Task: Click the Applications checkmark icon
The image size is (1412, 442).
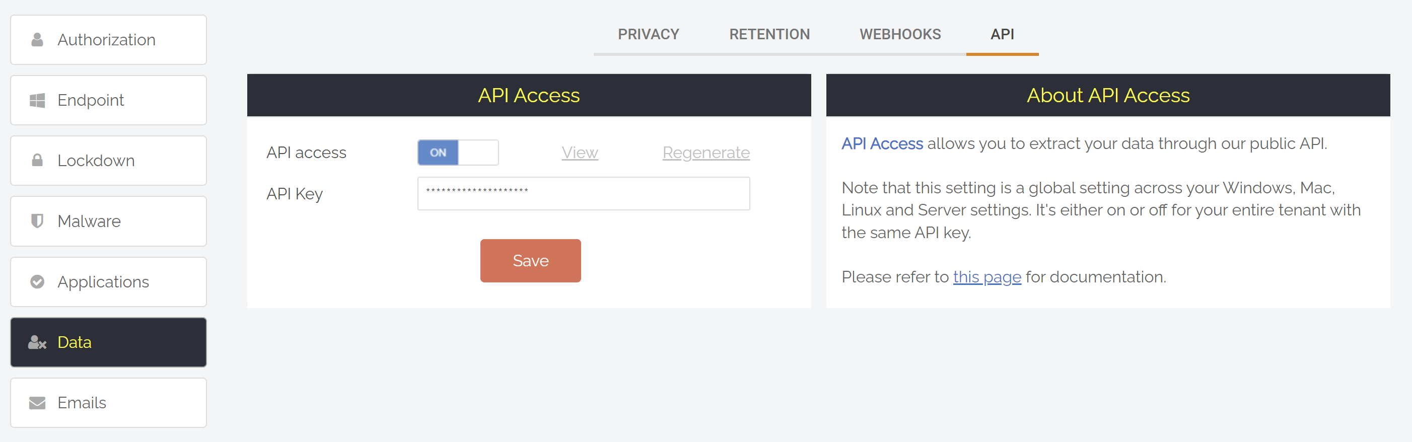Action: (36, 281)
